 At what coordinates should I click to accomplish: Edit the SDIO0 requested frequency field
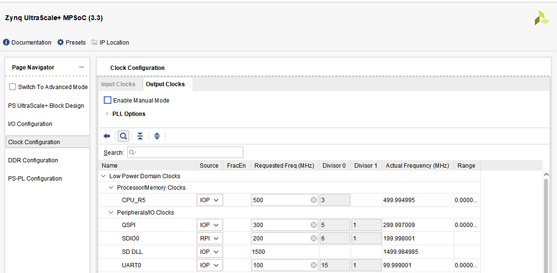coord(285,238)
